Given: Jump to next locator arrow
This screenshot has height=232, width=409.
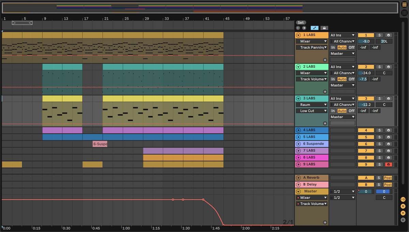Looking at the screenshot, I should click(x=304, y=28).
